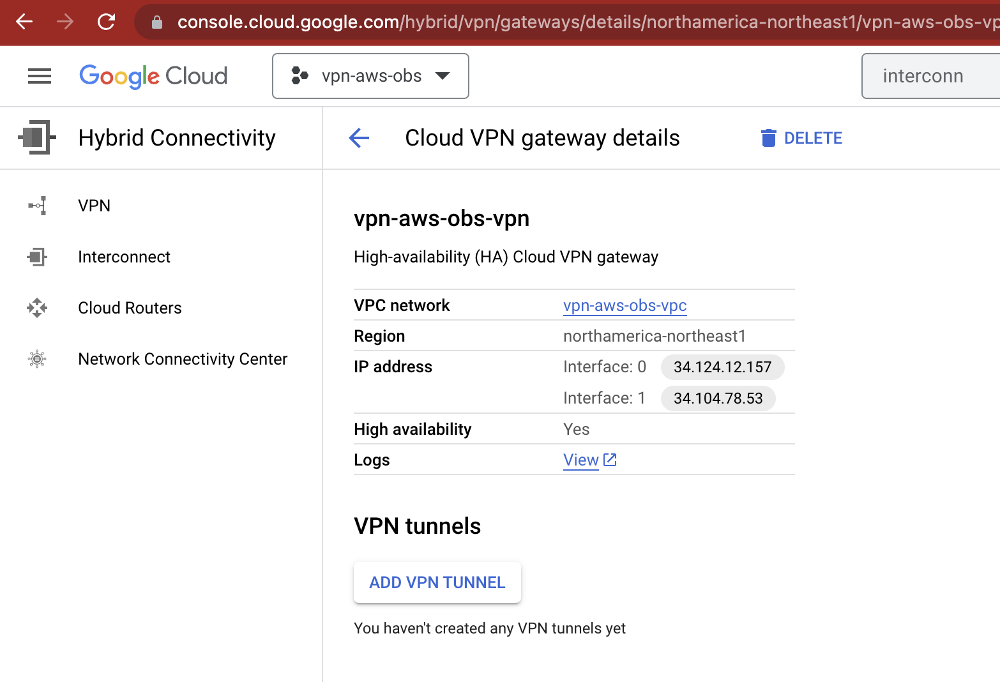The height and width of the screenshot is (682, 1000).
Task: Select Network Connectivity Center menu entry
Action: (x=183, y=359)
